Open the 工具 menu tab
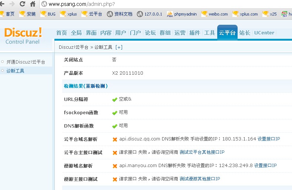The height and width of the screenshot is (190, 292). 209,33
